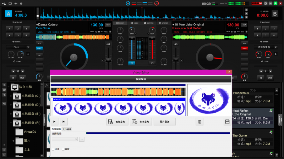Viewport: 284px width, 159px height.
Task: Click deck B headphone cue icon
Action: point(152,63)
